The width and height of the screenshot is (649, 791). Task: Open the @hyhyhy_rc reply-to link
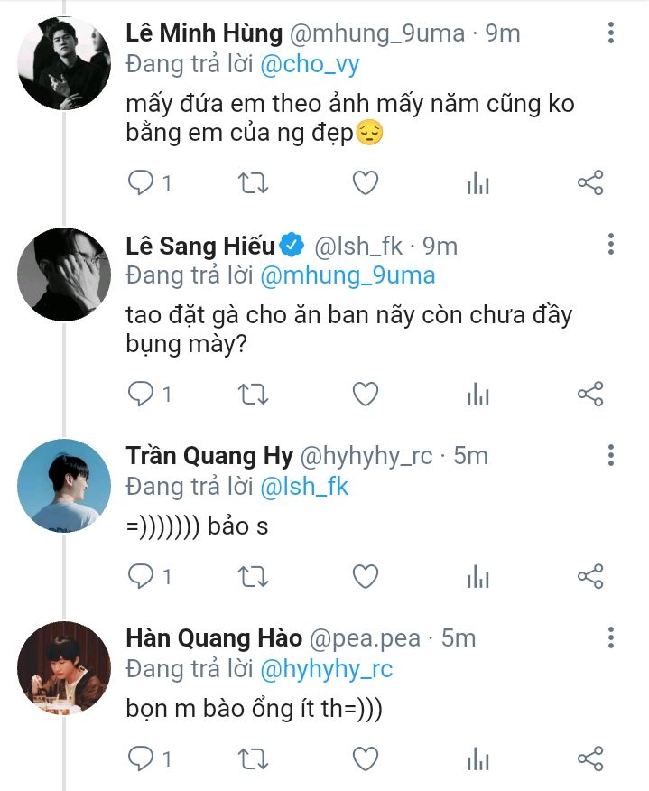(327, 669)
